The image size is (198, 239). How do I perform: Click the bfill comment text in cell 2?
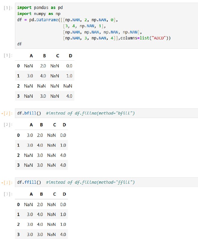[x=90, y=113]
